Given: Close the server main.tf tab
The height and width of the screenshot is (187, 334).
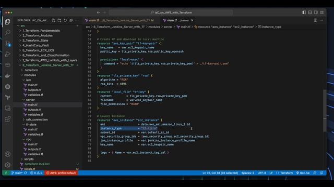Looking at the screenshot, I should 192,20.
